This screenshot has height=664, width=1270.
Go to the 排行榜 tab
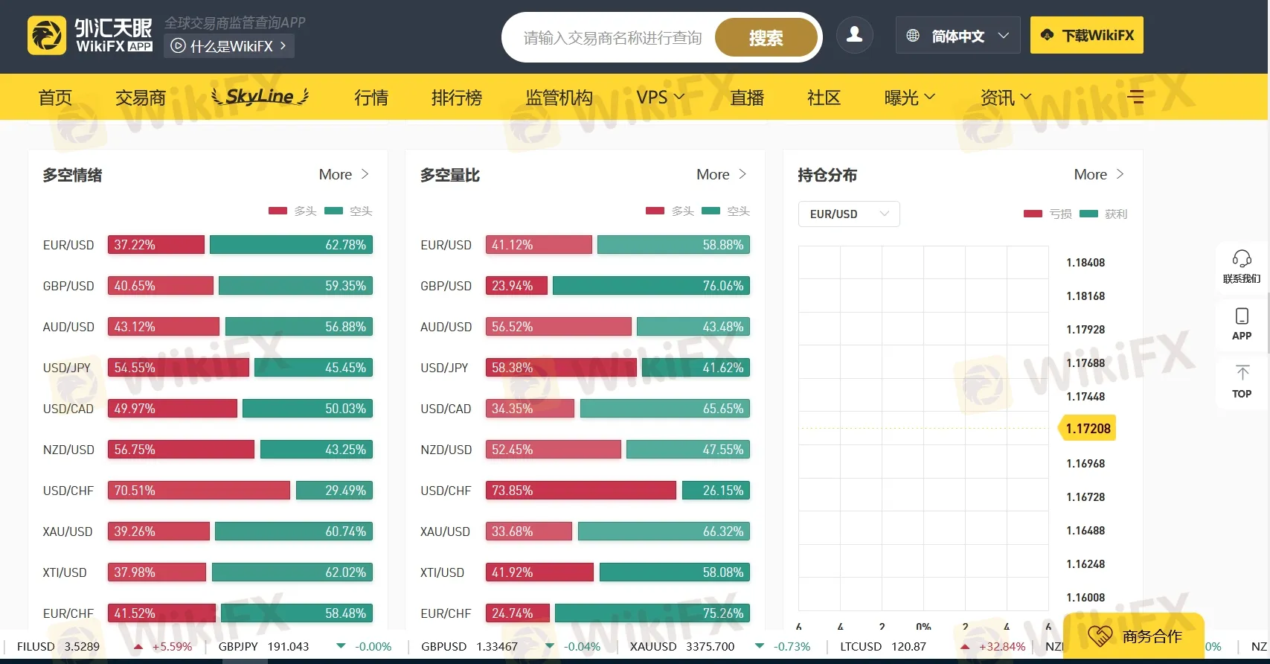pos(457,98)
